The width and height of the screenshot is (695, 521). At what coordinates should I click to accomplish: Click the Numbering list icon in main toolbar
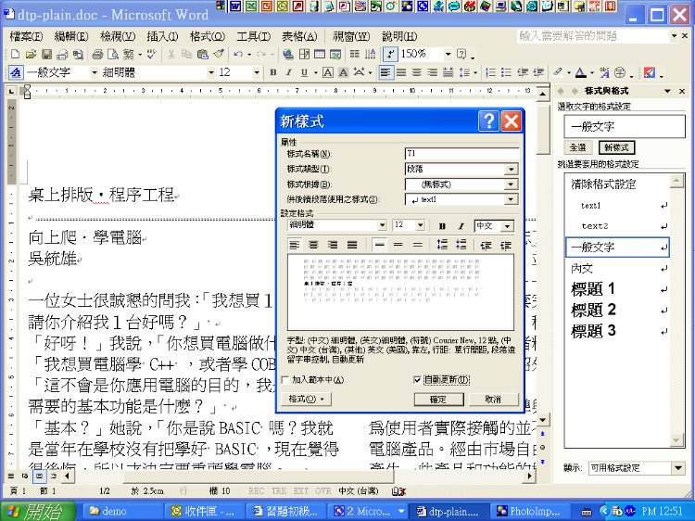tap(490, 72)
